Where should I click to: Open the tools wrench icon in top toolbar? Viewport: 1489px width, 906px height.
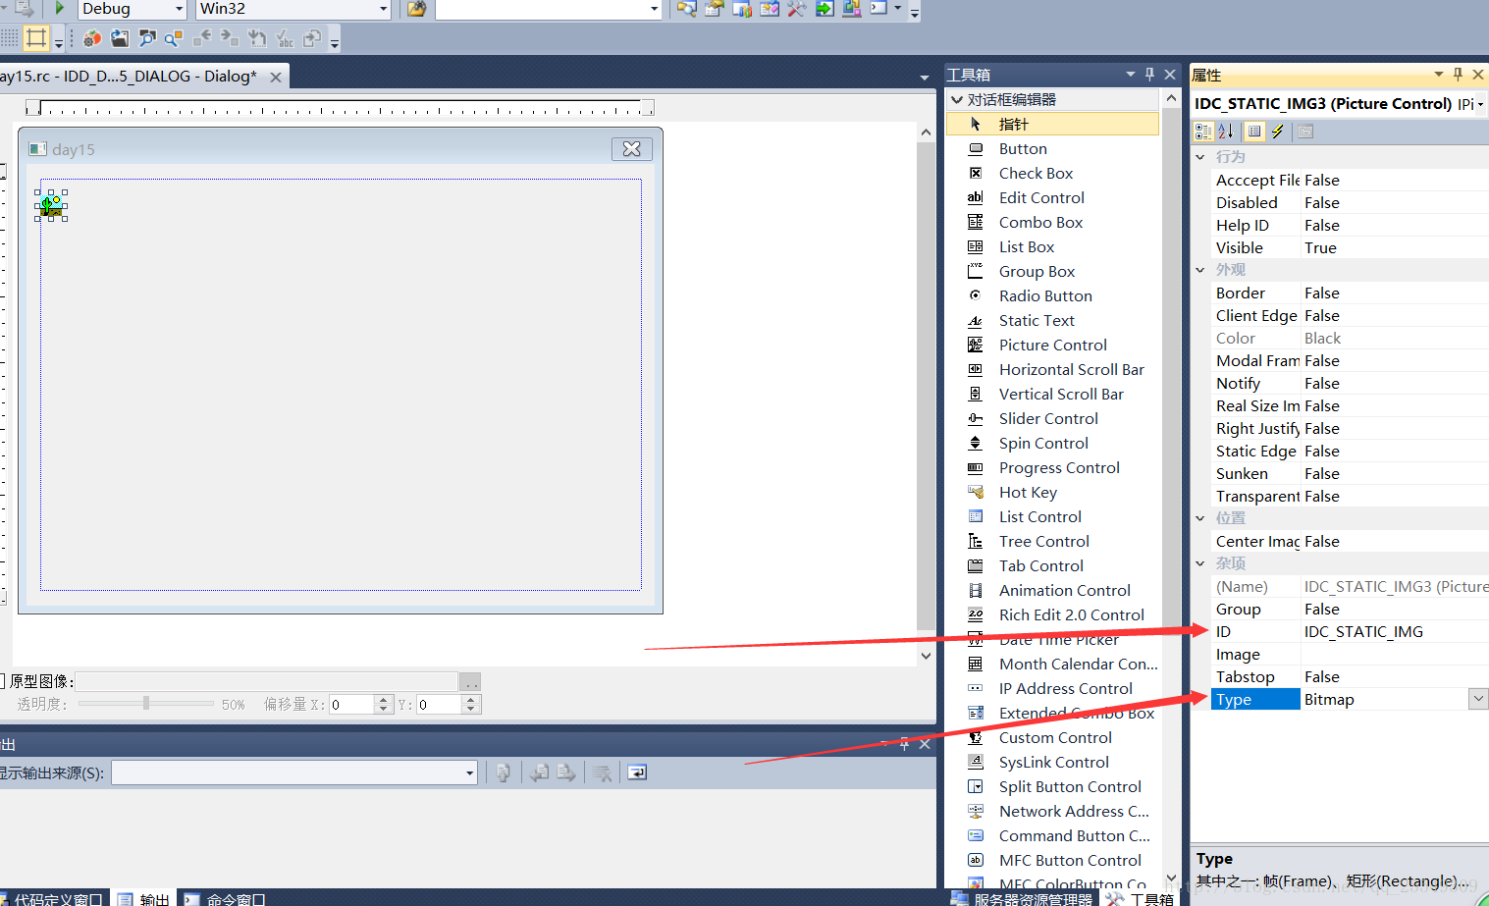pos(797,9)
